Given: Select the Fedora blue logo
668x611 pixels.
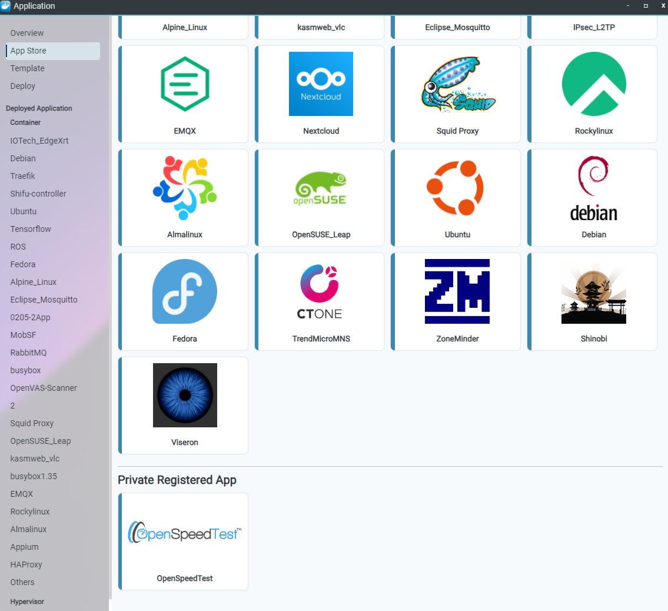Looking at the screenshot, I should pyautogui.click(x=185, y=291).
